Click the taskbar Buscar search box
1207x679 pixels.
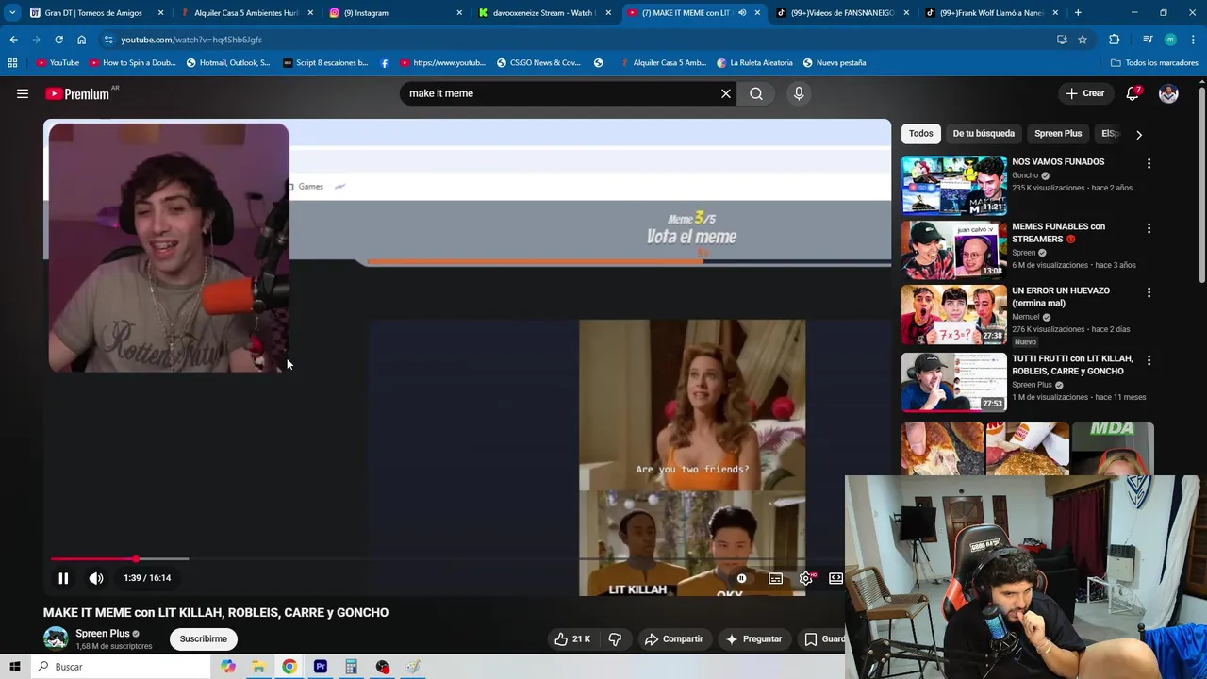coord(121,667)
